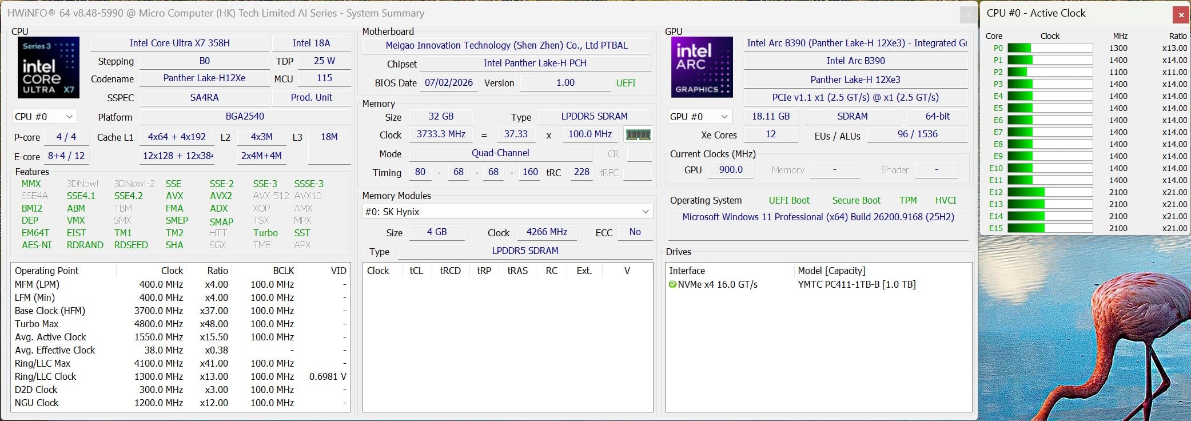This screenshot has height=421, width=1191.
Task: Click the P0 core clock bar
Action: [x=1050, y=48]
